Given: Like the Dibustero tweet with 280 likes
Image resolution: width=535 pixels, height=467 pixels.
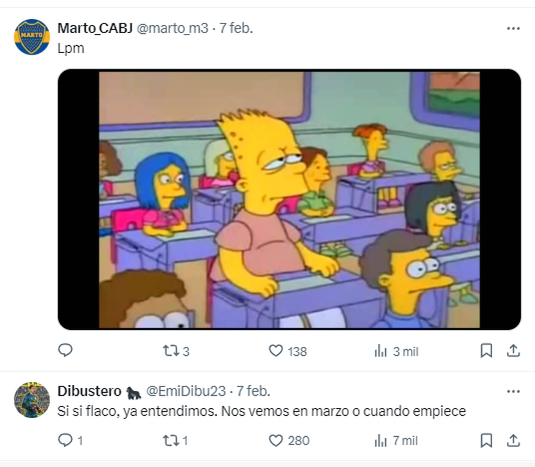Looking at the screenshot, I should (x=289, y=440).
